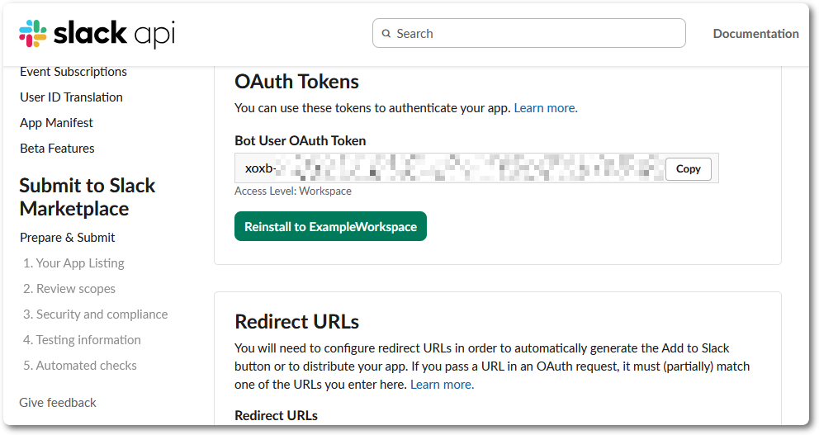Open the App Manifest page
The image size is (819, 435).
coord(56,123)
